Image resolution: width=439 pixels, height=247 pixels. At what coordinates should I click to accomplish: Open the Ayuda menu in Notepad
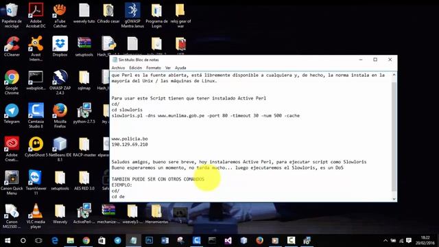[180, 68]
